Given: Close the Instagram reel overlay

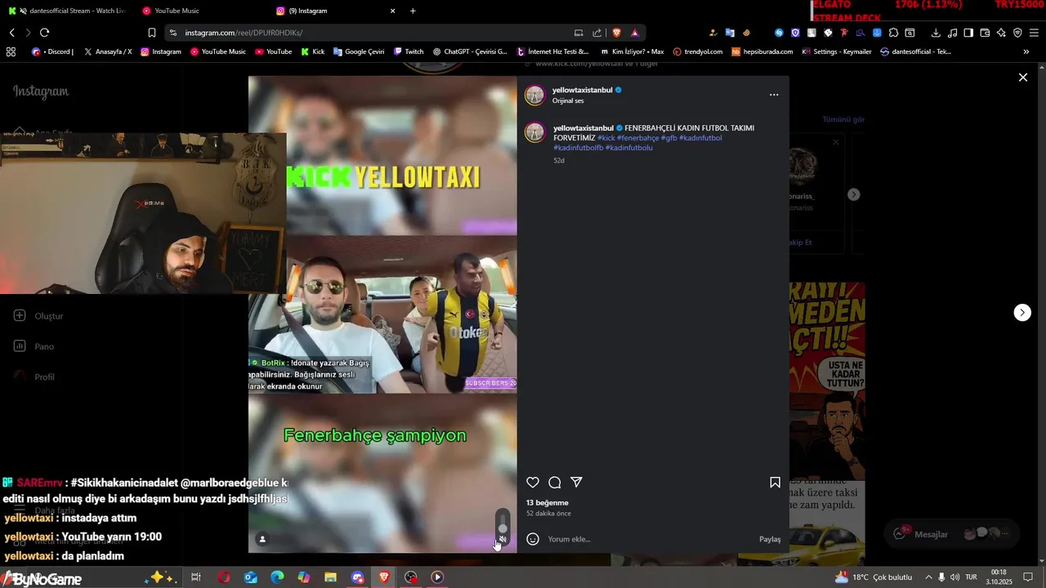Looking at the screenshot, I should 1023,78.
